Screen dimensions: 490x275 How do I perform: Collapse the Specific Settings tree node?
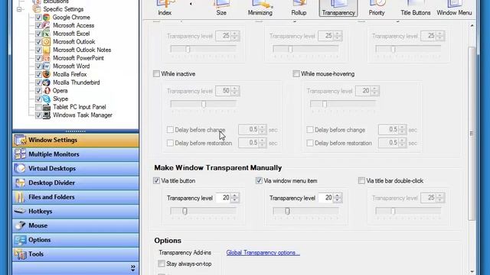click(20, 9)
